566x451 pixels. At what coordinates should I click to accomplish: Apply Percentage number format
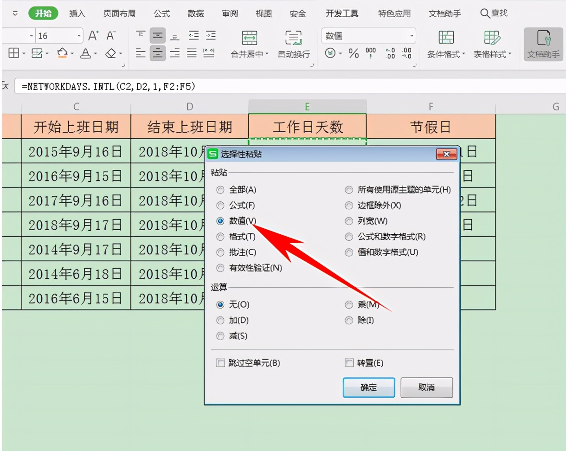pyautogui.click(x=354, y=53)
